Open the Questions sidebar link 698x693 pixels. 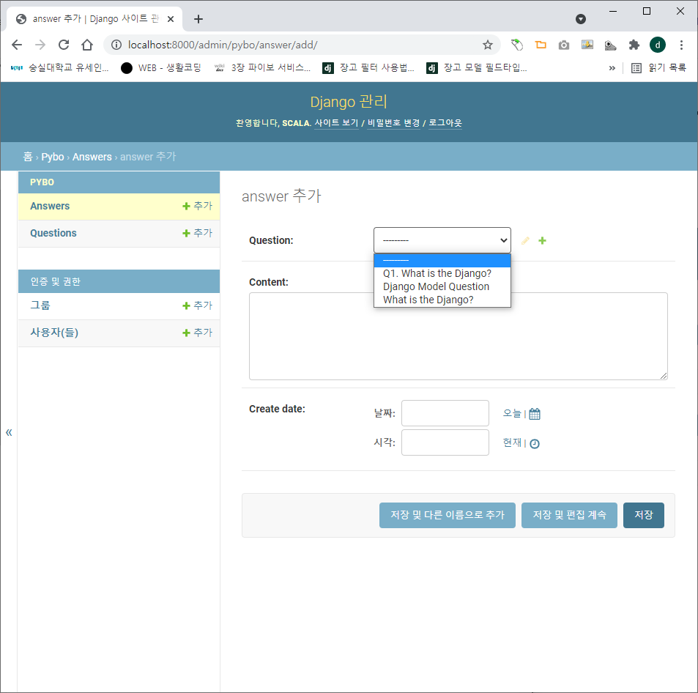53,233
